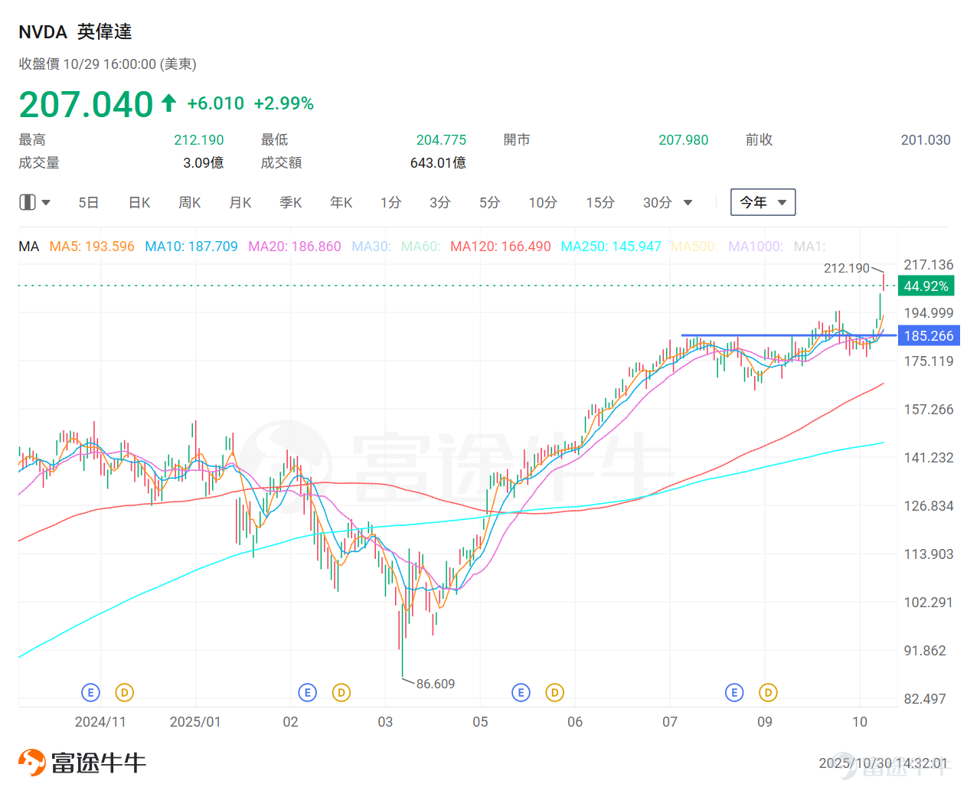Toggle the MA1000 indicator line
This screenshot has width=967, height=794.
[756, 247]
